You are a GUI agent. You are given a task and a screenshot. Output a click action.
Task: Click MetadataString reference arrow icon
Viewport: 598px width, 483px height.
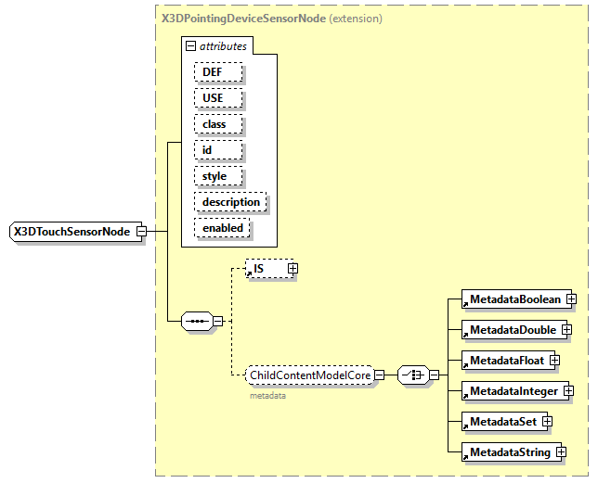coord(465,457)
